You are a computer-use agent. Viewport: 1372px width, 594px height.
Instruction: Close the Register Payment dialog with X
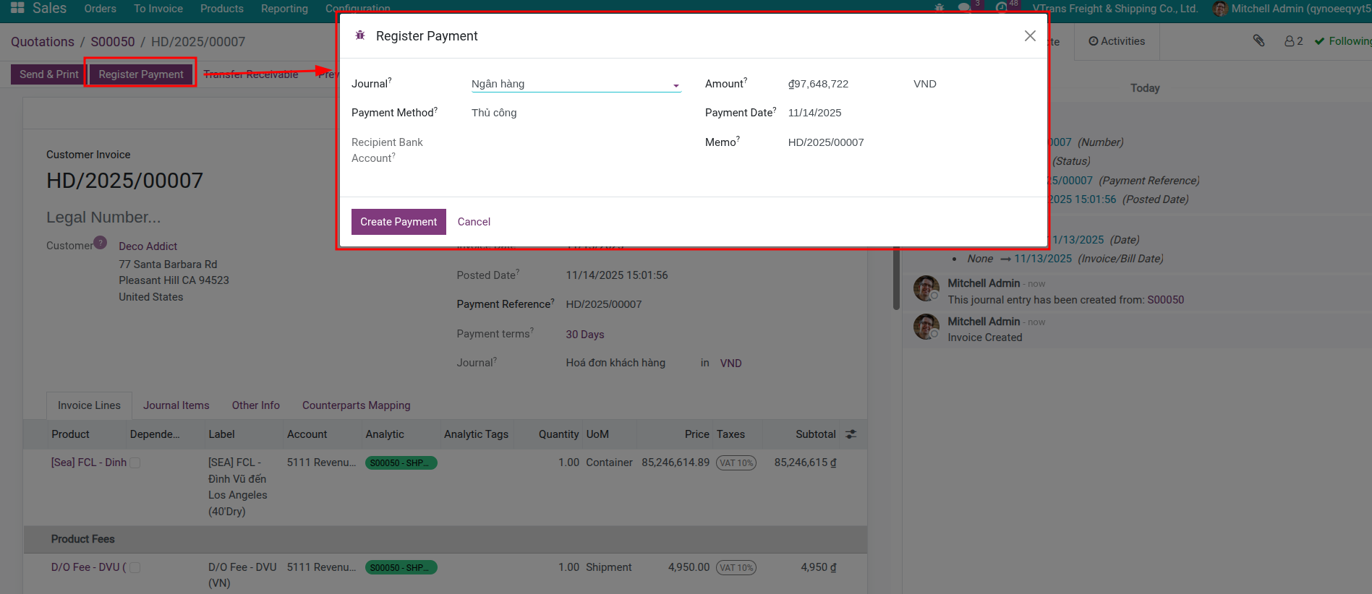click(1030, 36)
